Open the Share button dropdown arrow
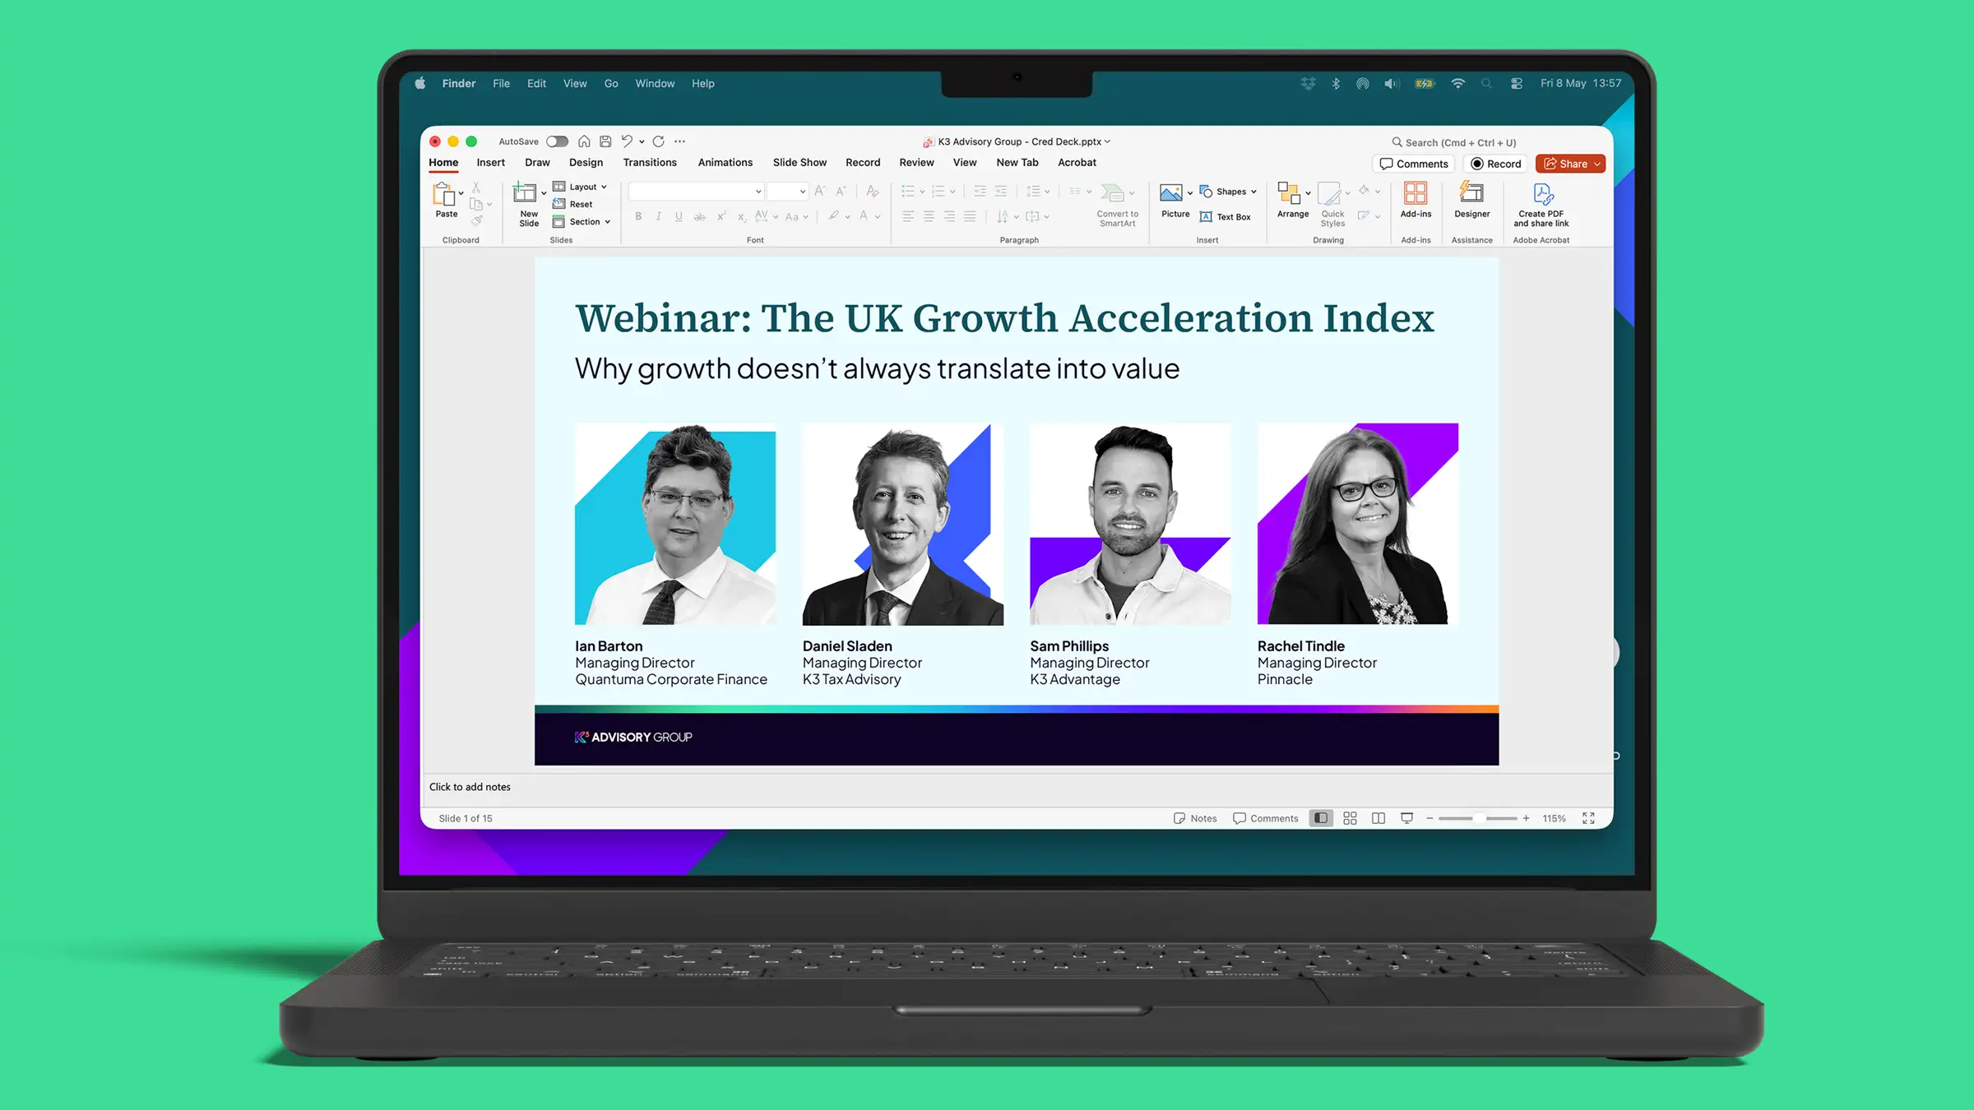This screenshot has width=1974, height=1110. point(1597,164)
